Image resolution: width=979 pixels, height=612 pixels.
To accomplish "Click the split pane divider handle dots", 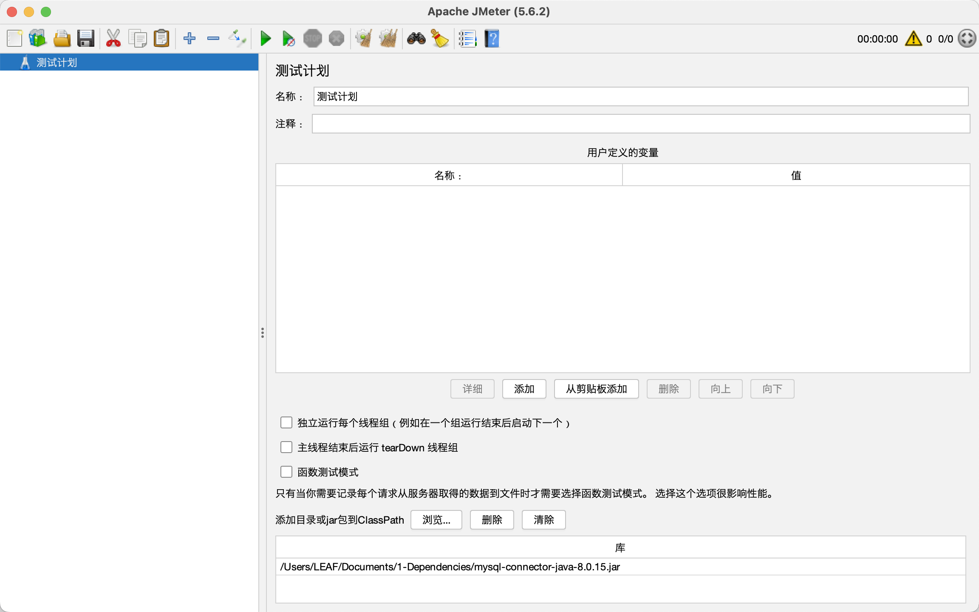I will 263,333.
